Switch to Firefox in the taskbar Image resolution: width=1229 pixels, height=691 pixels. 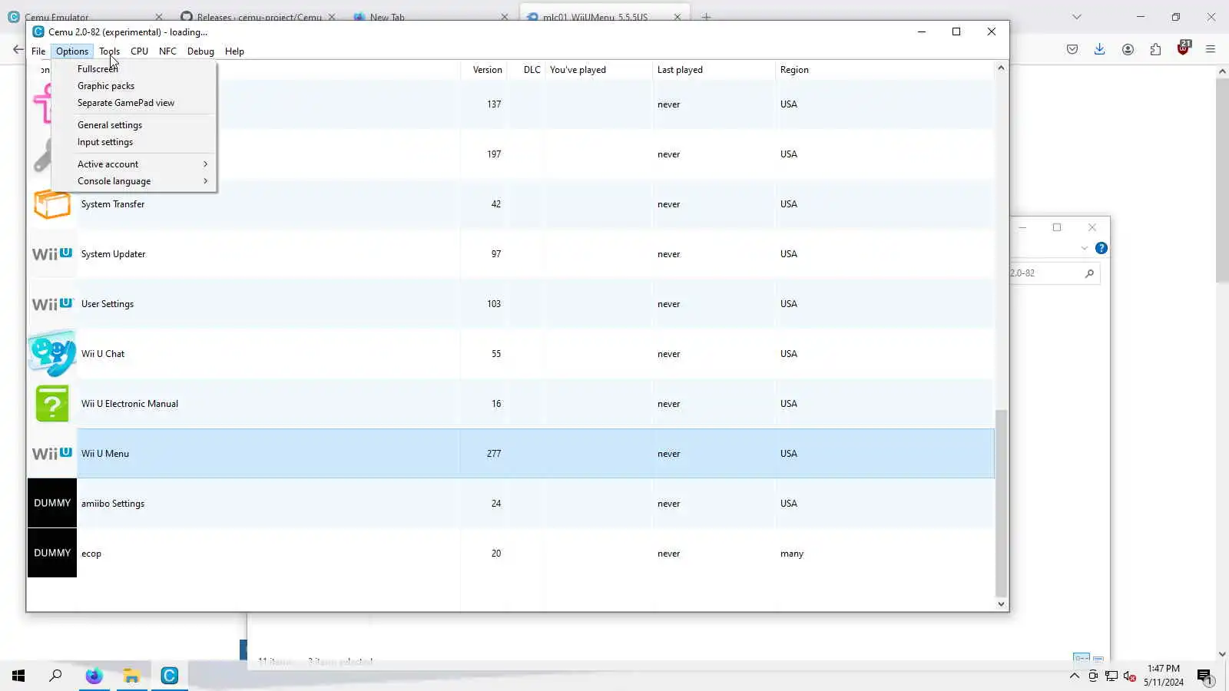[x=94, y=676]
